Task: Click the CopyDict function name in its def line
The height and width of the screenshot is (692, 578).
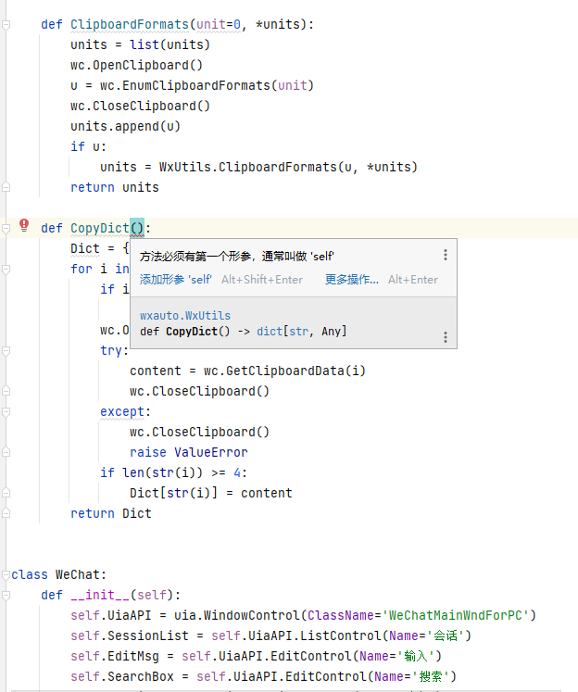Action: 100,228
